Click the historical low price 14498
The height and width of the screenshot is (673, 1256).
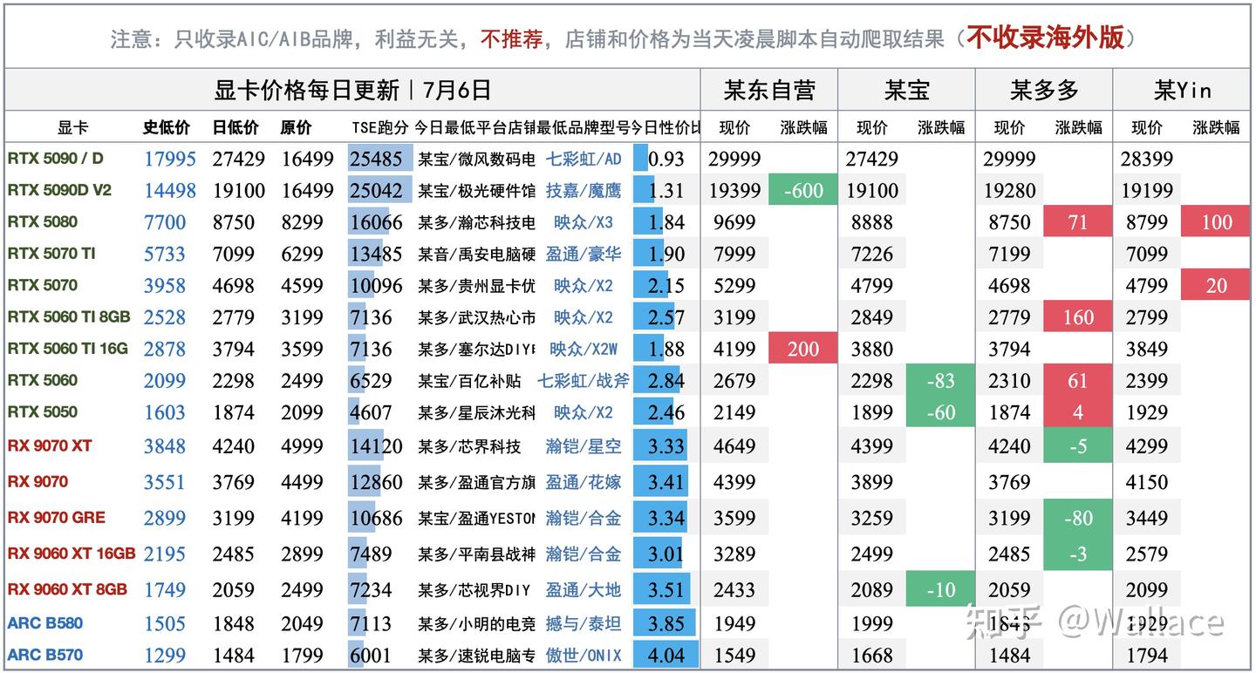[x=170, y=191]
